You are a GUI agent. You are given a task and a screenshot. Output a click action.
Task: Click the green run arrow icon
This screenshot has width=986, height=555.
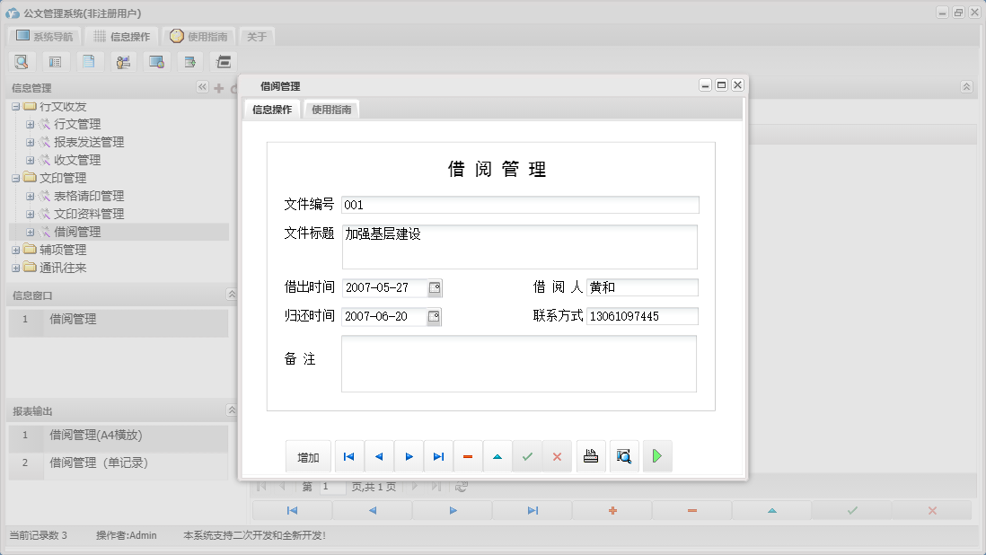click(x=656, y=456)
